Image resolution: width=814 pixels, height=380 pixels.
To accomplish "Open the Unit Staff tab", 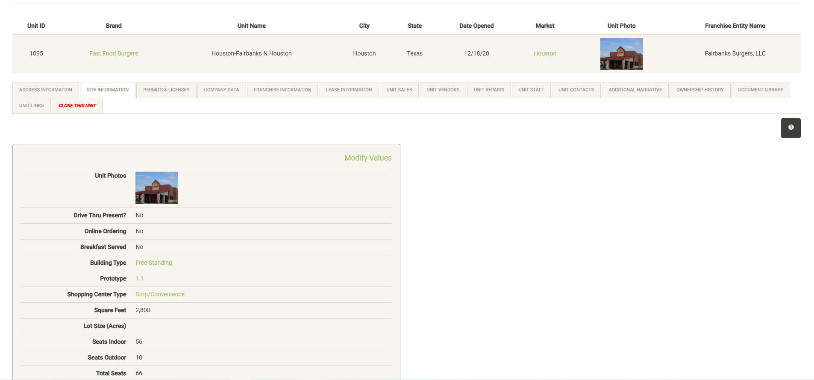I will point(531,90).
